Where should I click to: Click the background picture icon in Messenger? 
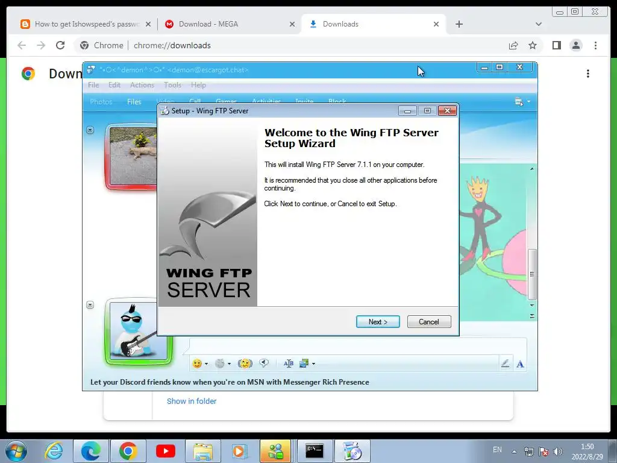pos(304,364)
